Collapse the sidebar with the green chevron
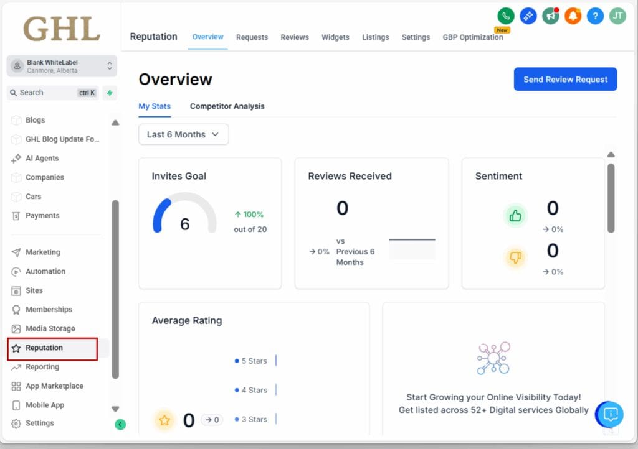Image resolution: width=638 pixels, height=449 pixels. click(120, 424)
